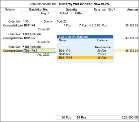Click the Rate column header

coord(97,9)
